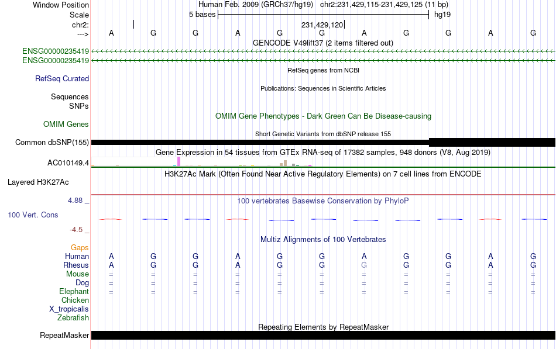The height and width of the screenshot is (349, 556).
Task: Click the last base G in sequence row
Action: pos(533,33)
